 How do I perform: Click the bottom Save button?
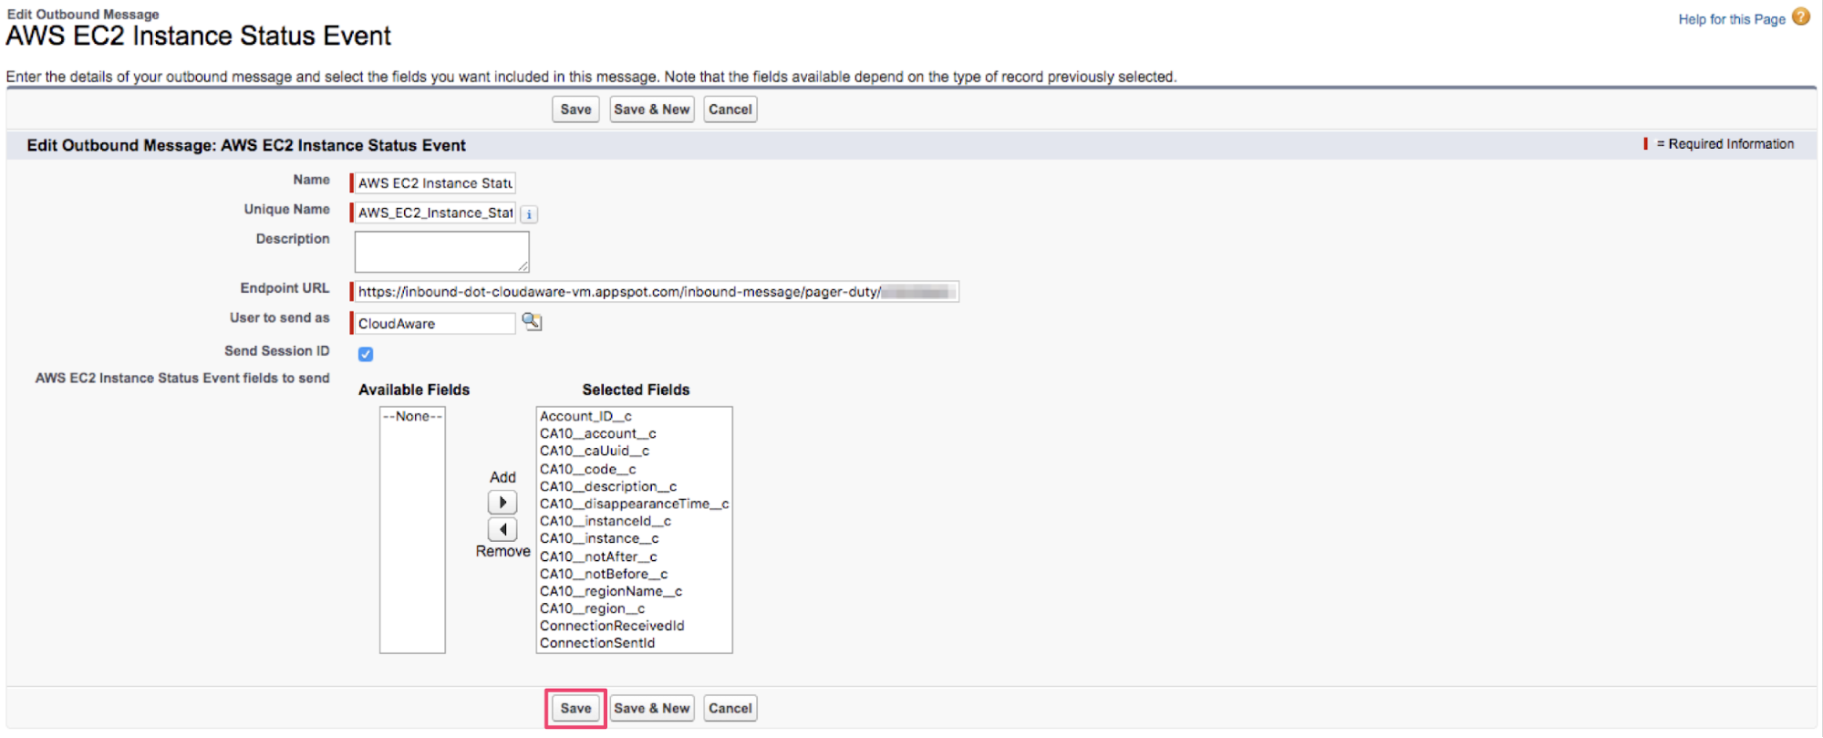[x=575, y=708]
